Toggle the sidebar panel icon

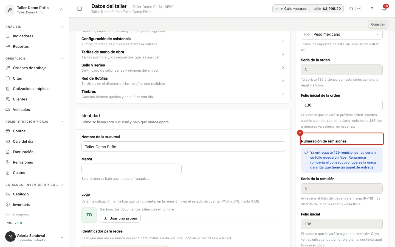[80, 9]
